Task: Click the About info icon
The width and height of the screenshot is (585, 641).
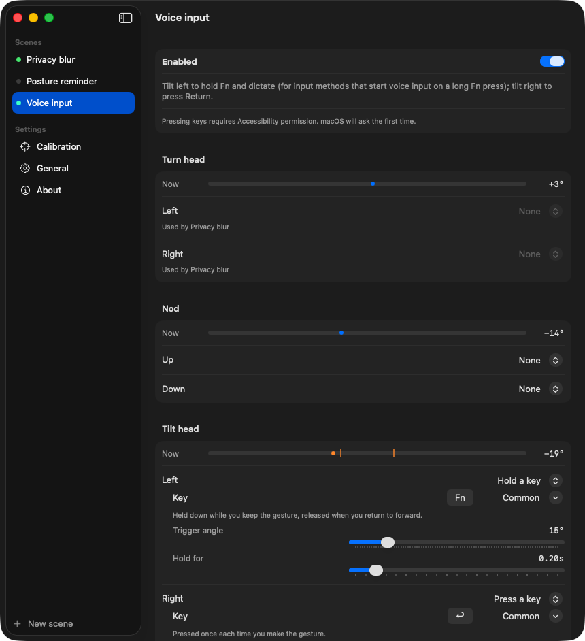Action: pos(25,190)
